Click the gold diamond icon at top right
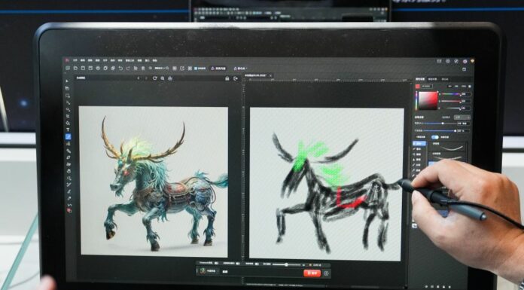524x290 pixels. (x=472, y=61)
